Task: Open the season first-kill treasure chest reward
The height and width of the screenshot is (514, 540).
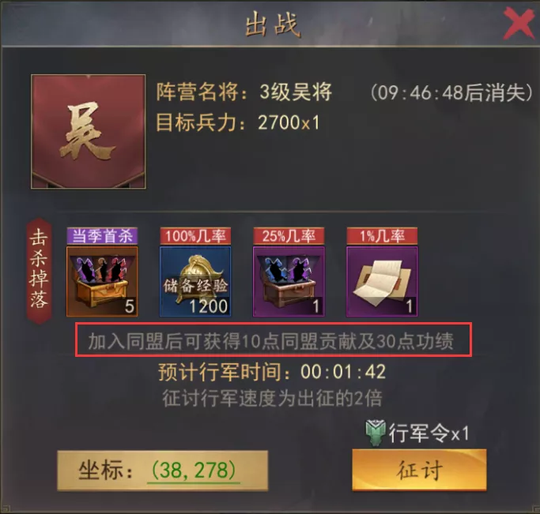Action: [x=102, y=281]
